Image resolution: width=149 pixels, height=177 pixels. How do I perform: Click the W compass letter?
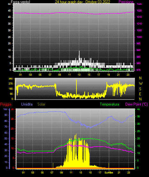coord(141,84)
